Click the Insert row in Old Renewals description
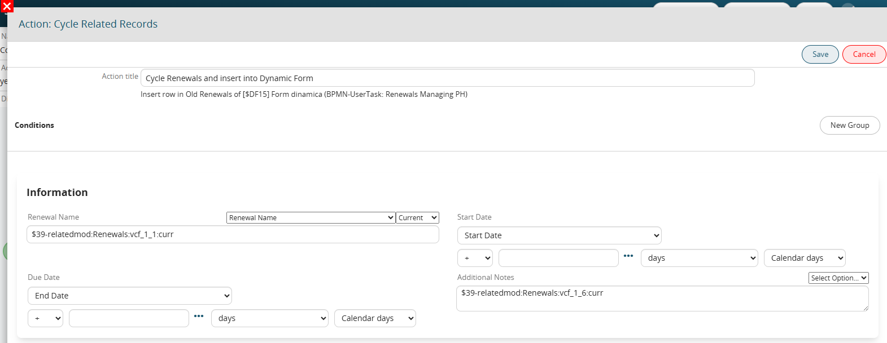 (304, 94)
